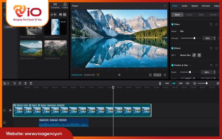Click the undo arrow in timeline toolbar
This screenshot has height=139, width=222.
point(14,83)
